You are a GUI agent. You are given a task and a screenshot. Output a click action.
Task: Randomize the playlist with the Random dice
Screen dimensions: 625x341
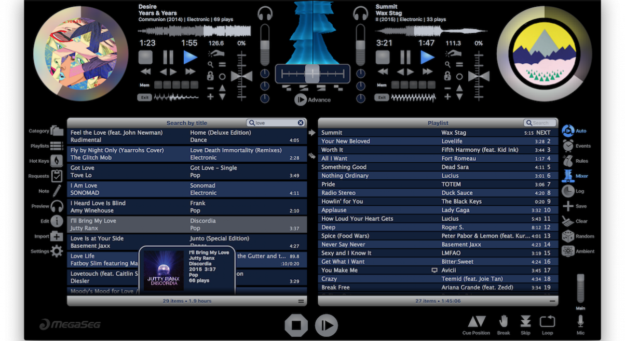pyautogui.click(x=568, y=236)
